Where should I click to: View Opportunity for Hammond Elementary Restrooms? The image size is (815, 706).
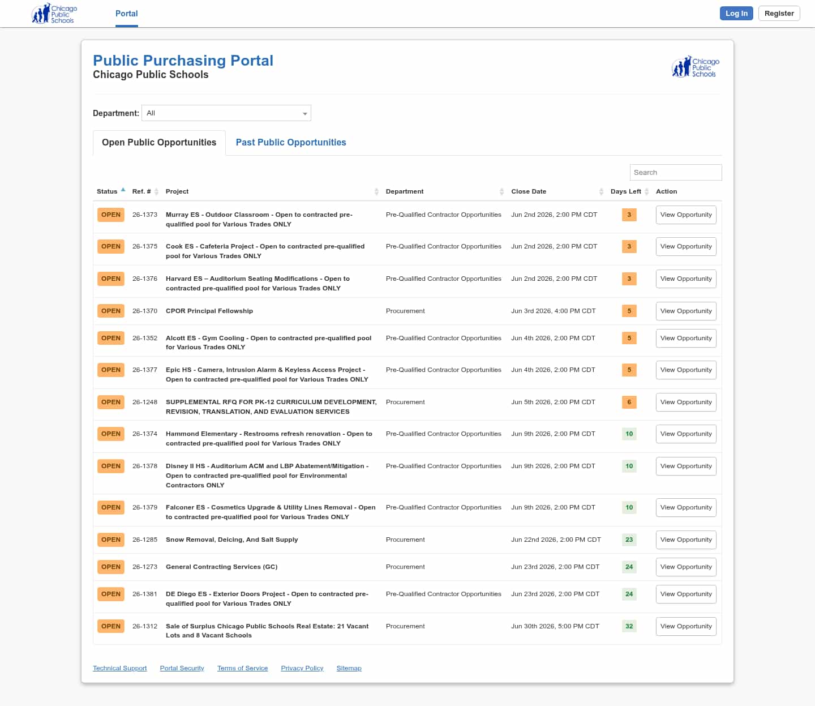686,434
